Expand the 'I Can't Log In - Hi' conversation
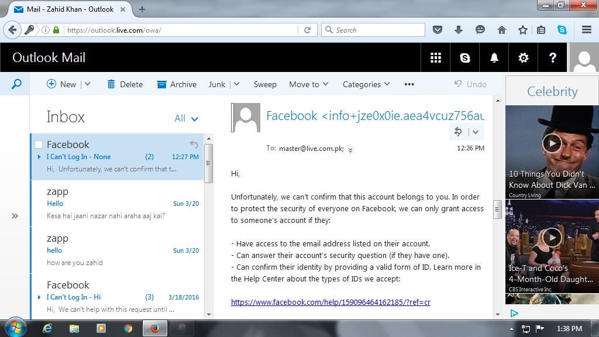Screen dimensions: 599x337 [x=39, y=297]
